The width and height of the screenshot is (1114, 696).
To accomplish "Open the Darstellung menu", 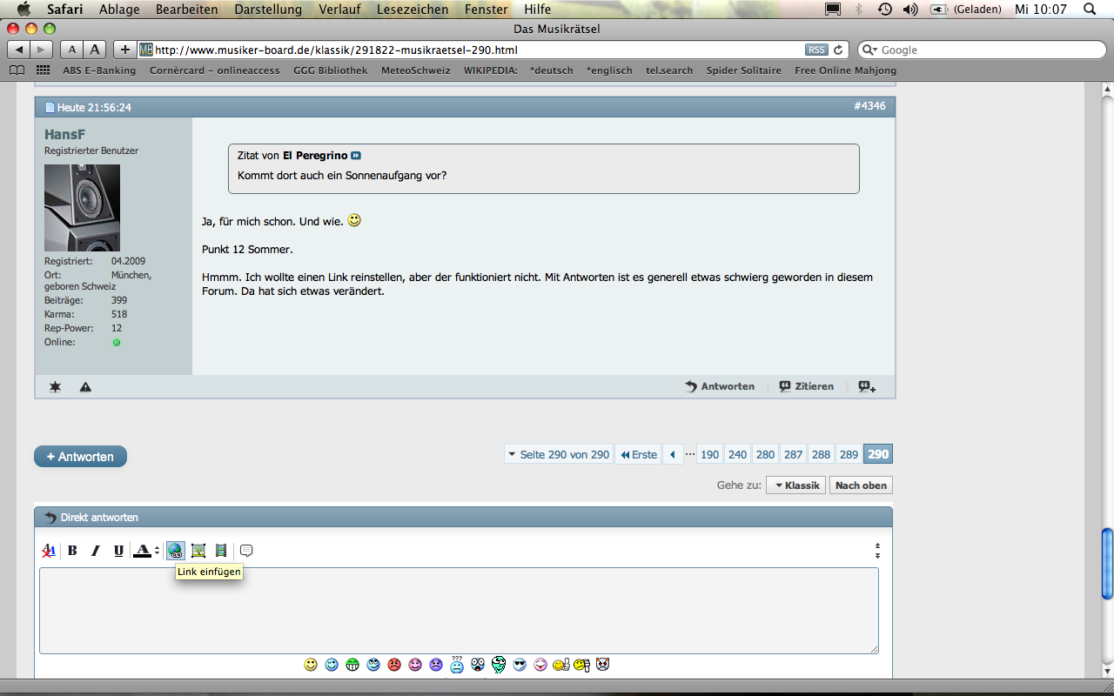I will tap(268, 10).
